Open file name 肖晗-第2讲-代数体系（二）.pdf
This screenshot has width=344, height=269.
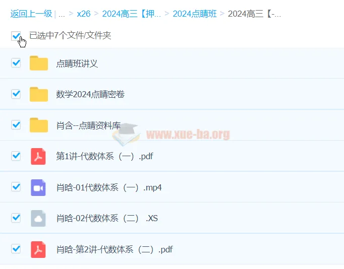(x=114, y=249)
